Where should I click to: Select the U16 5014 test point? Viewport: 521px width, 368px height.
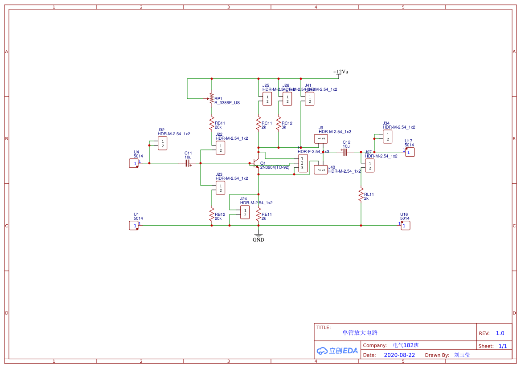click(406, 226)
